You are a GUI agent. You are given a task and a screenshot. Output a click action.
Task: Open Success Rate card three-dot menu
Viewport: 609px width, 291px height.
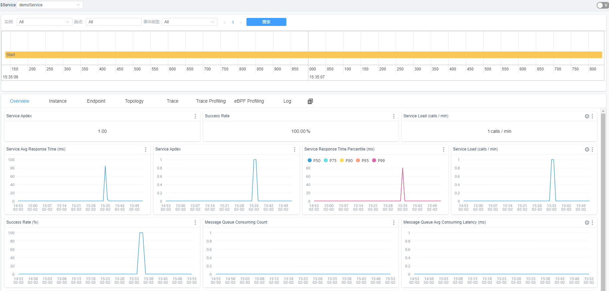pyautogui.click(x=394, y=116)
